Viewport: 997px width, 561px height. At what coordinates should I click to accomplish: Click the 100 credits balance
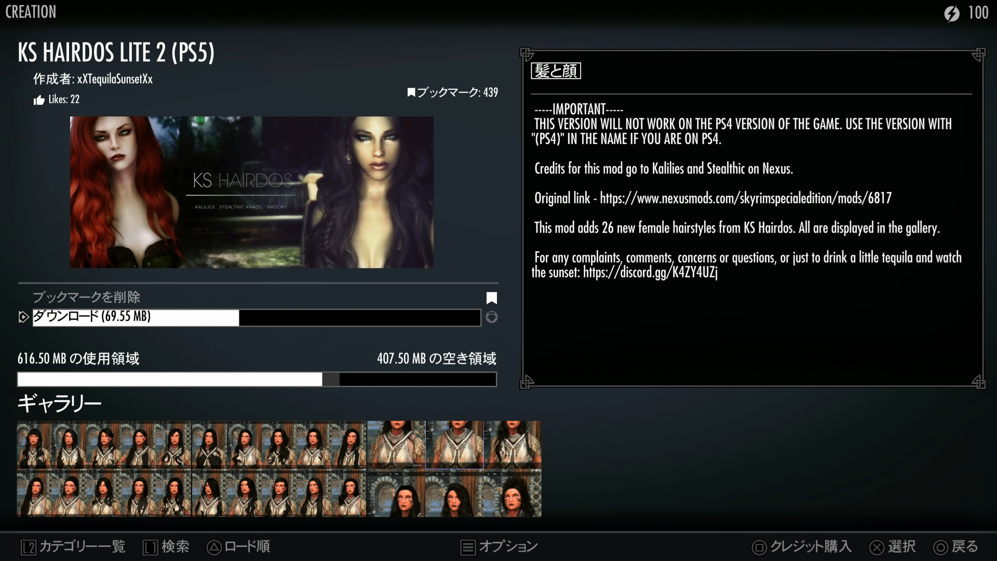pos(978,12)
